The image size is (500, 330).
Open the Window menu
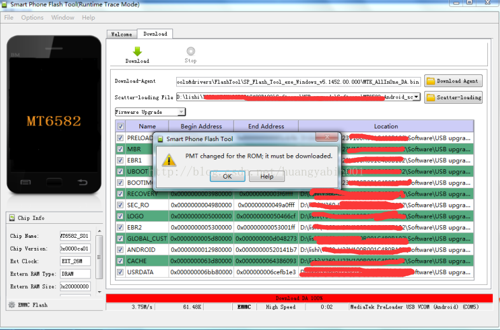[x=62, y=18]
